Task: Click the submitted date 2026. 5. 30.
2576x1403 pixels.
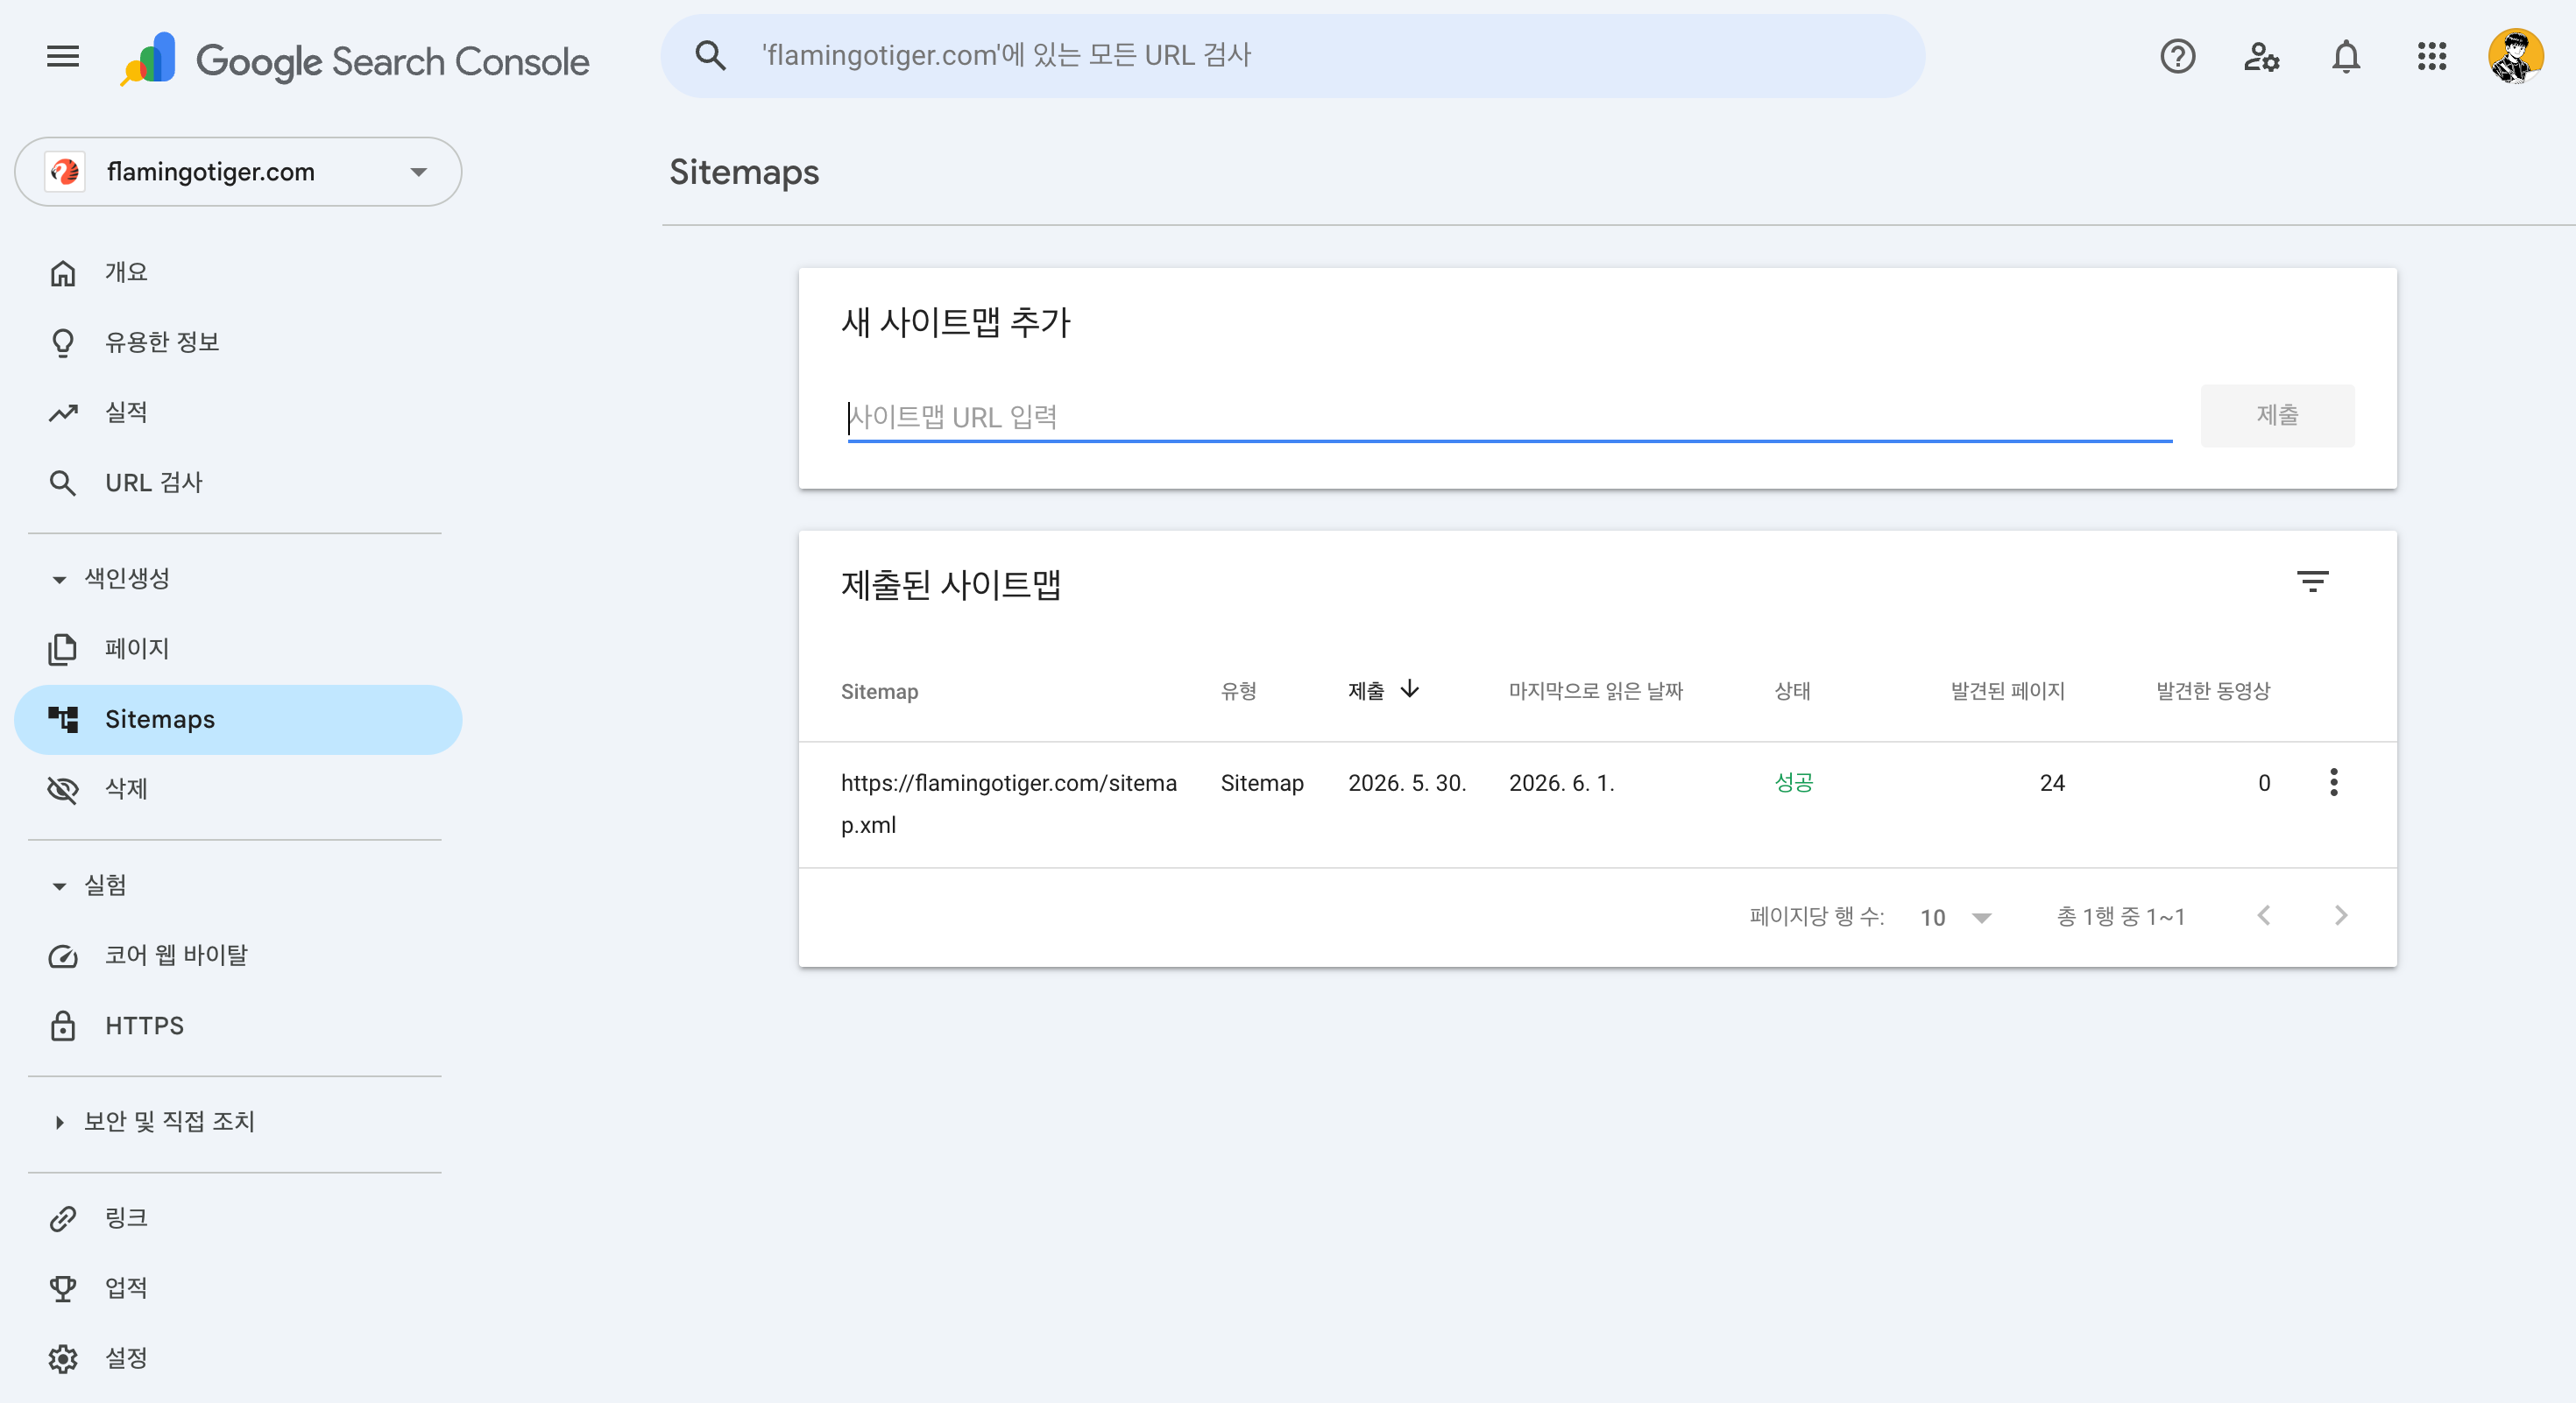Action: pyautogui.click(x=1406, y=784)
